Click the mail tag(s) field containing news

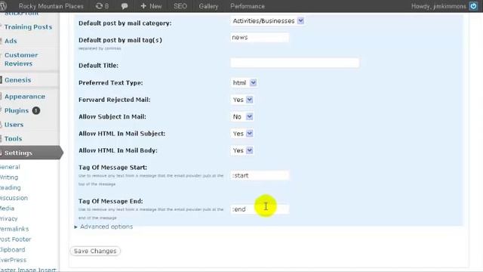[x=260, y=37]
